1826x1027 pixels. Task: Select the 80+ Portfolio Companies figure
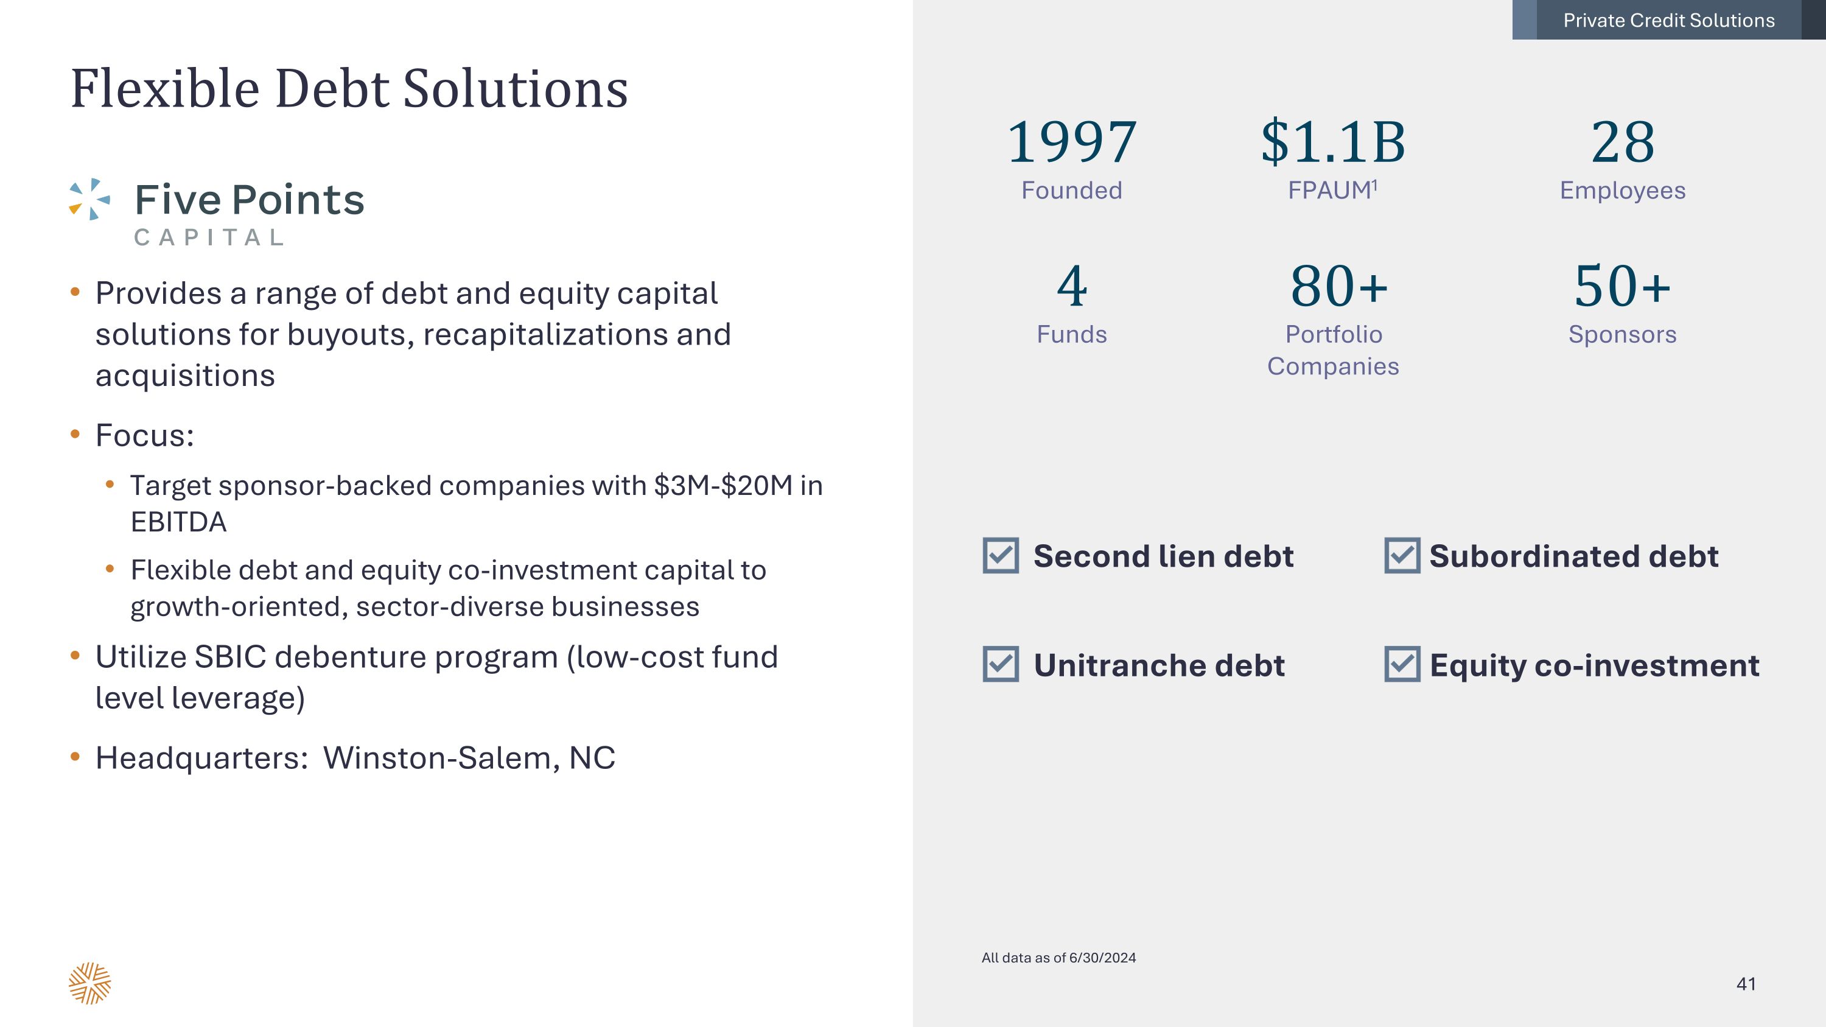(1338, 286)
